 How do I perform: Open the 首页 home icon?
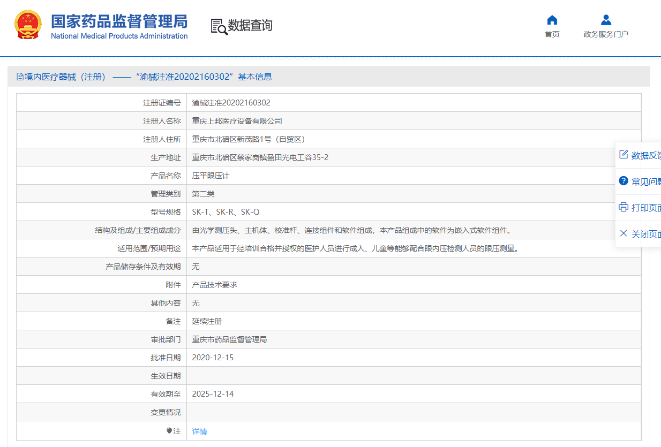(552, 20)
